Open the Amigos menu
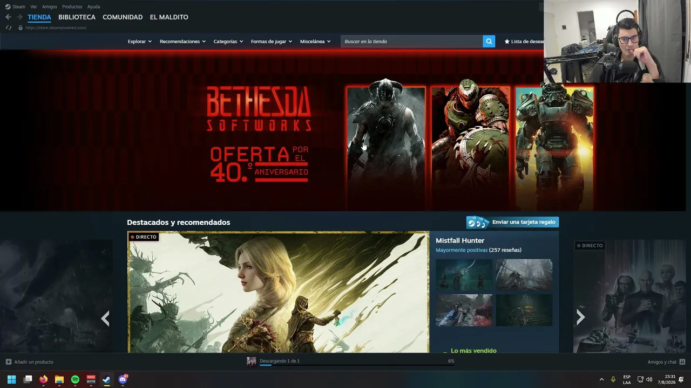The width and height of the screenshot is (691, 388). (x=50, y=6)
